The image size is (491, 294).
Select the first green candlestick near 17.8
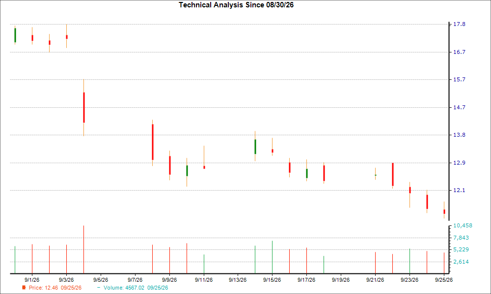15,35
